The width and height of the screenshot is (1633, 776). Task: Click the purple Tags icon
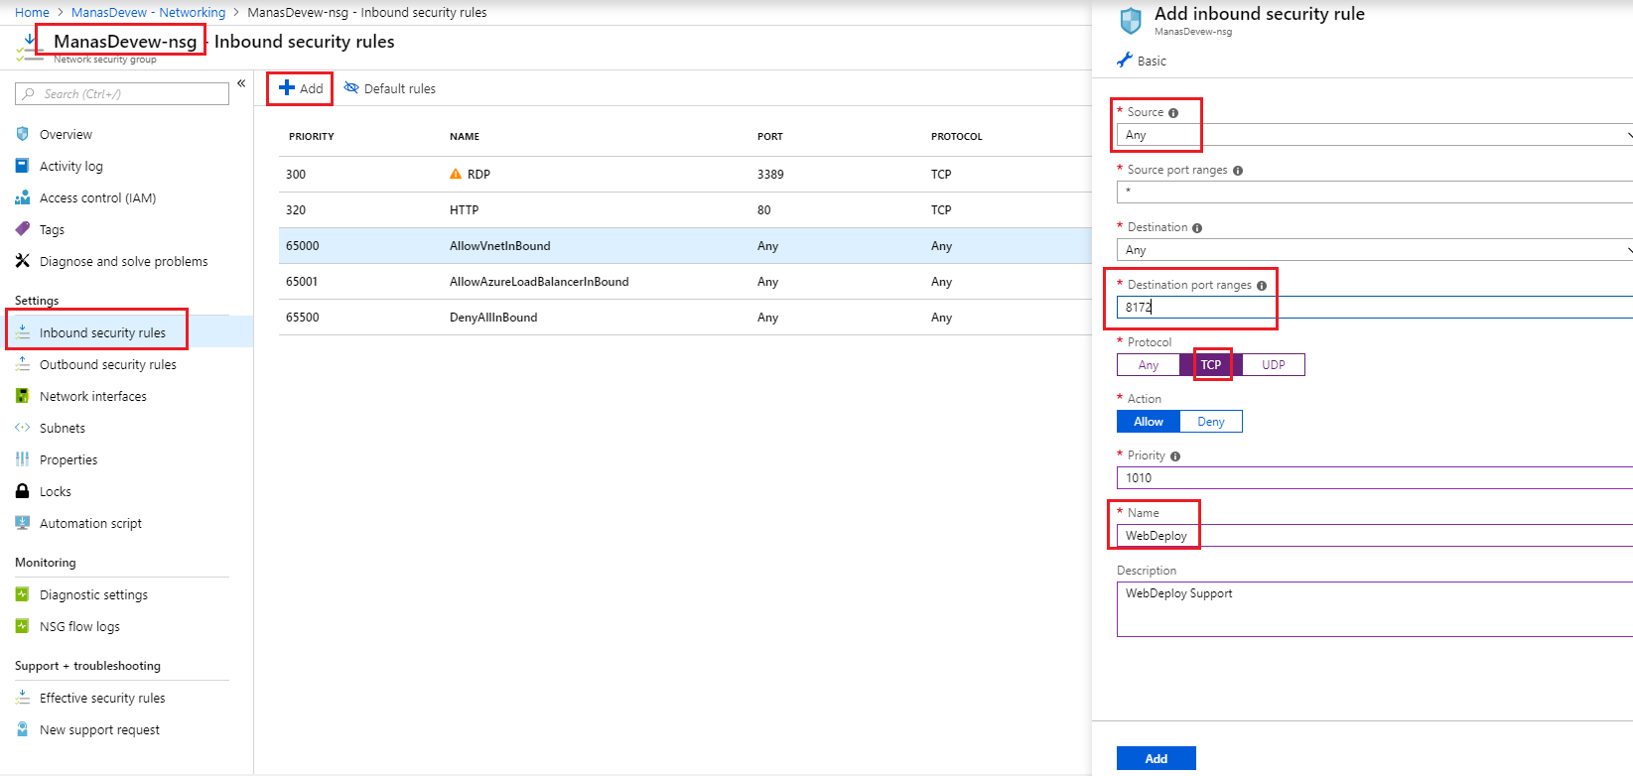tap(22, 229)
